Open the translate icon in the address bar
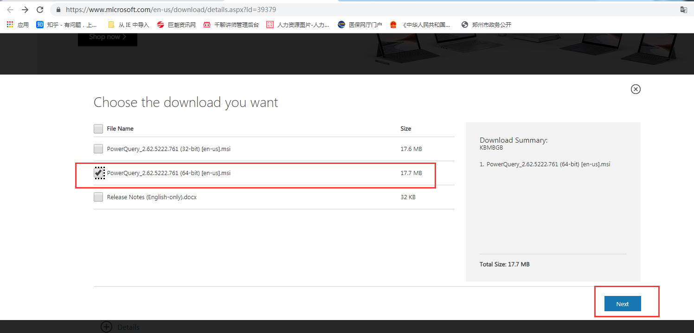The width and height of the screenshot is (694, 333). point(684,9)
